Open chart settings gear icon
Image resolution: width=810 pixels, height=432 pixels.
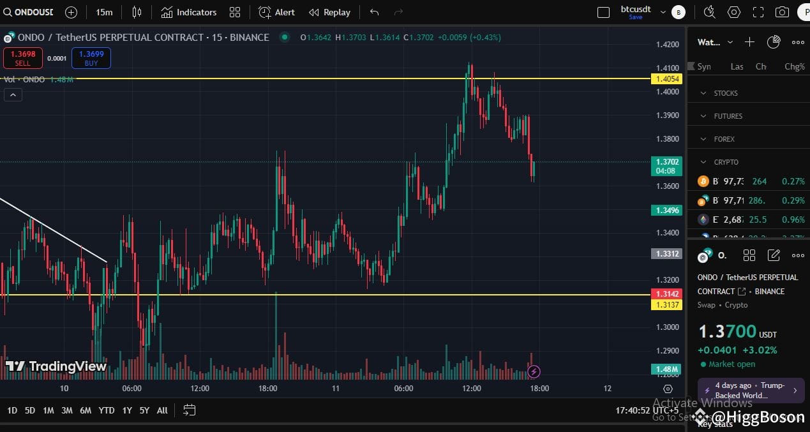pyautogui.click(x=733, y=11)
